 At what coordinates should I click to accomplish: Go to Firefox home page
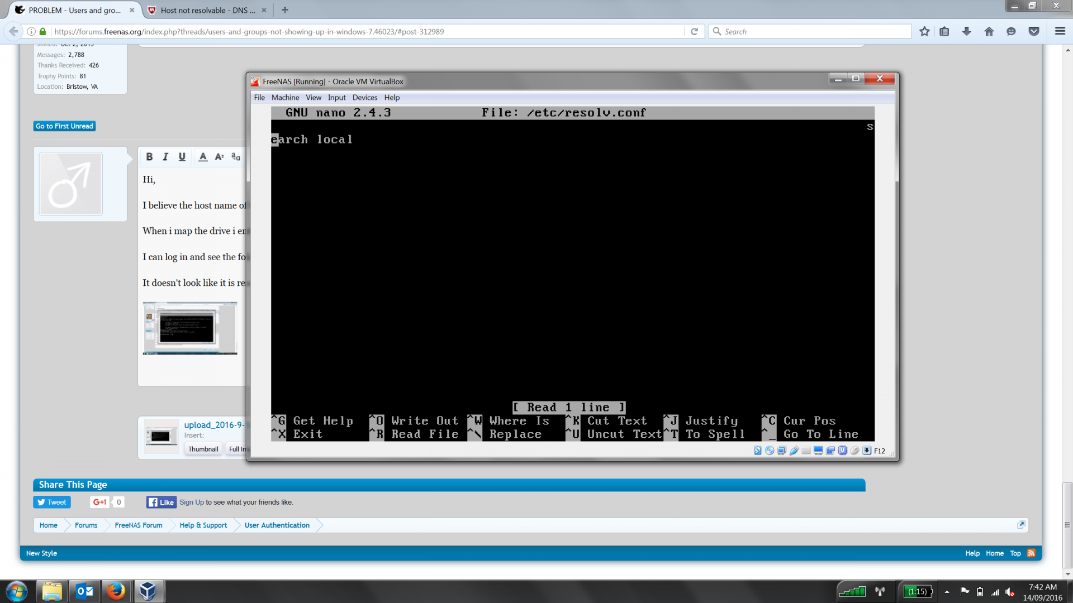(989, 32)
